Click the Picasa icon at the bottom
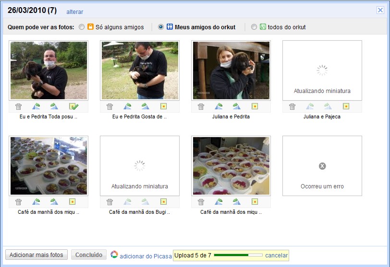Image resolution: width=390 pixels, height=267 pixels. point(114,255)
